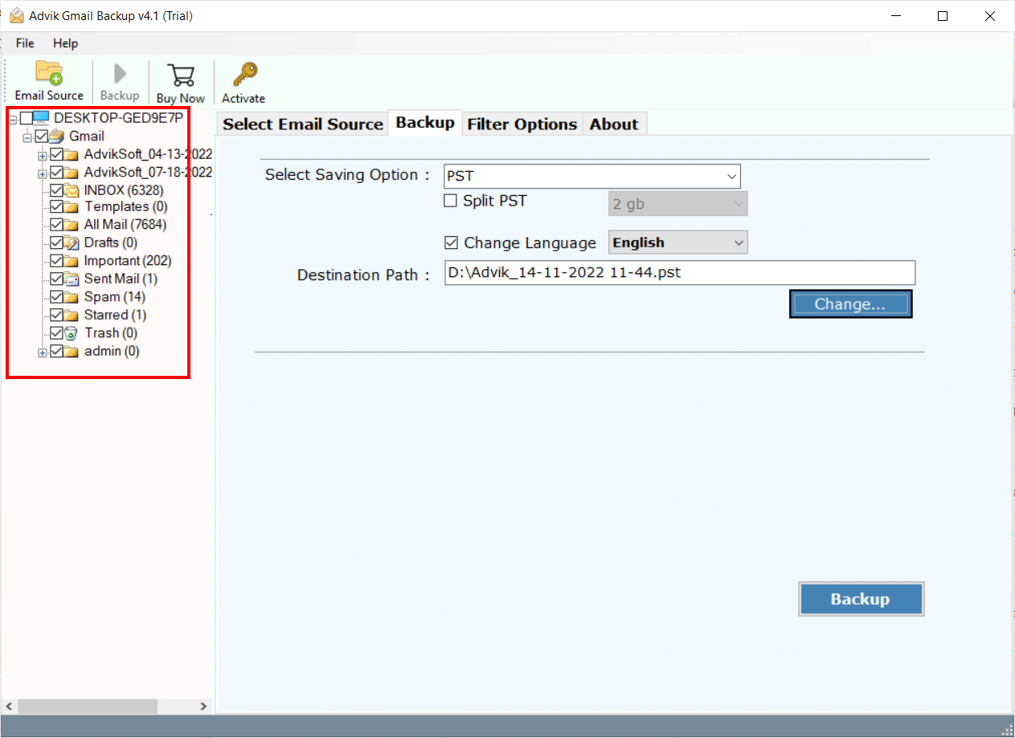Uncheck the Sent Mail (1) checkbox
This screenshot has width=1015, height=738.
point(56,279)
